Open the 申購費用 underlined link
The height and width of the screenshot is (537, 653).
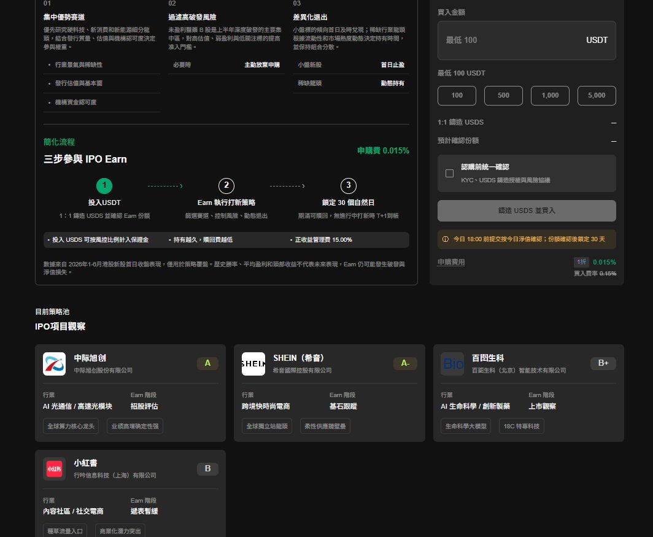[451, 262]
